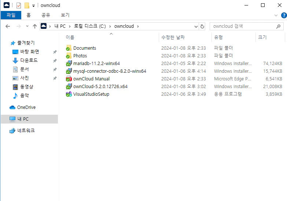The image size is (287, 201).
Task: Select the Documents file name
Action: [85, 48]
